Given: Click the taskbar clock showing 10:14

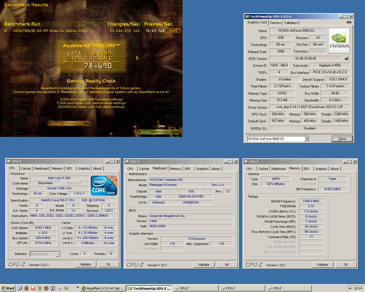Looking at the screenshot, I should click(x=358, y=288).
